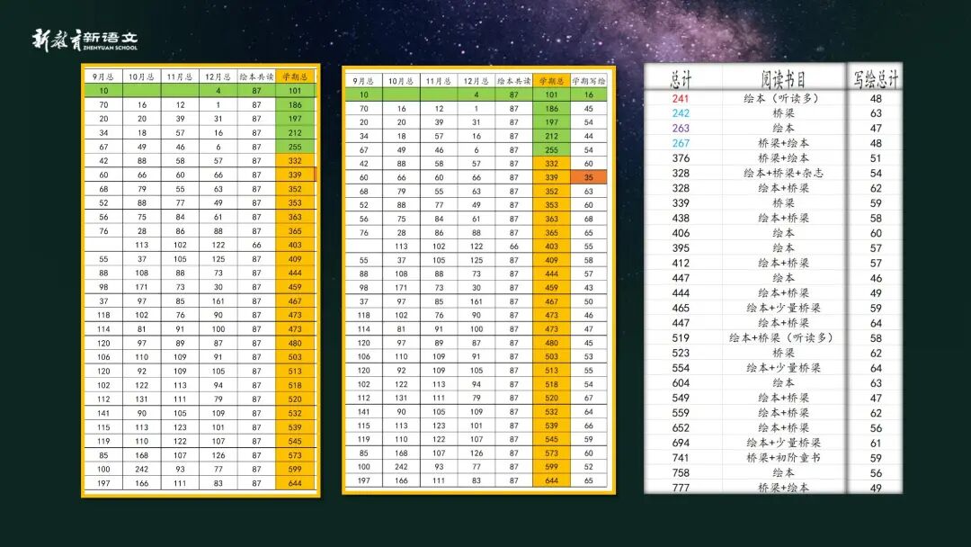Click the 绘本共读 header in the left table
The height and width of the screenshot is (547, 971).
[x=256, y=76]
